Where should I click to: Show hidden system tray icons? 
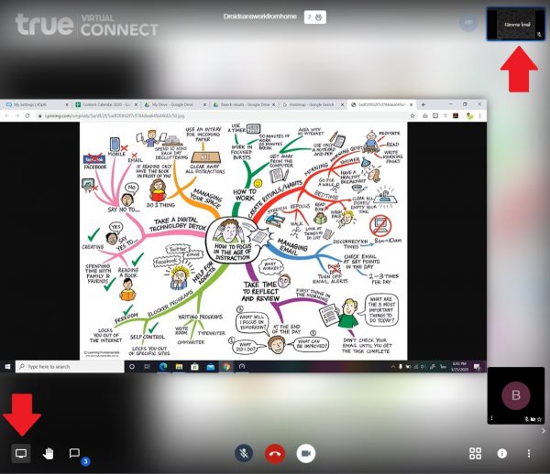point(393,367)
